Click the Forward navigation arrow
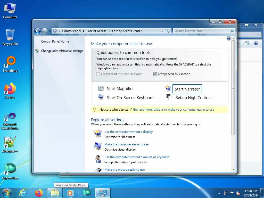Screen dimensions: 264x198 point(45,31)
